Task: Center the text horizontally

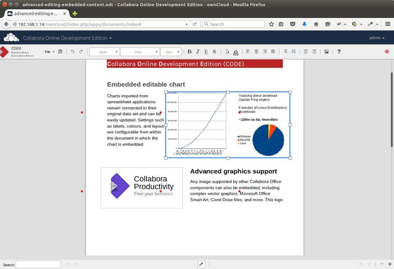Action: 256,51
